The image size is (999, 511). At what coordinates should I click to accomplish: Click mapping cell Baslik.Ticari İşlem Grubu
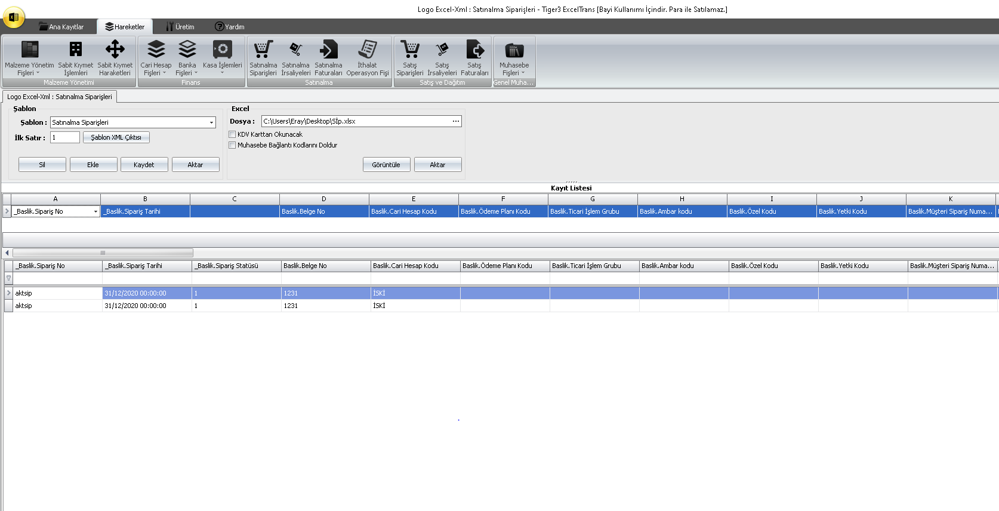tap(593, 211)
